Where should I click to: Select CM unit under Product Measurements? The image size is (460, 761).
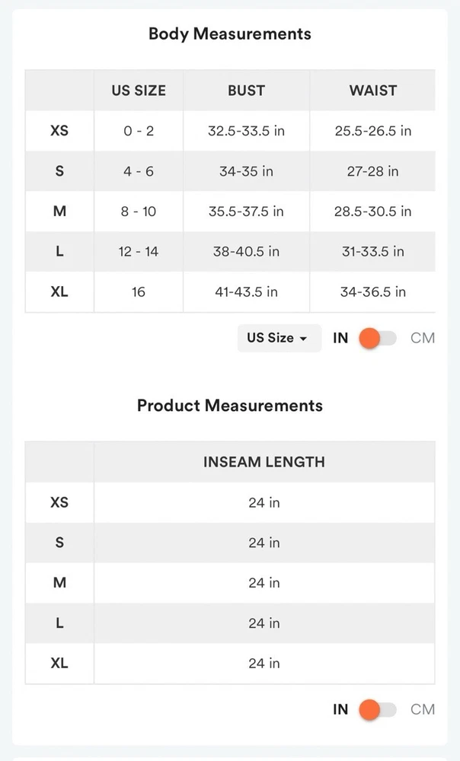tap(423, 710)
